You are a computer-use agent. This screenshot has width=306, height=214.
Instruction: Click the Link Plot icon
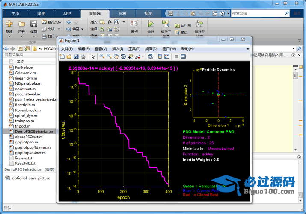(150, 56)
